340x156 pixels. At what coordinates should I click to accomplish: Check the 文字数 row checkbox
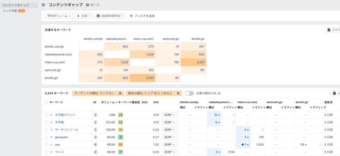(46, 122)
